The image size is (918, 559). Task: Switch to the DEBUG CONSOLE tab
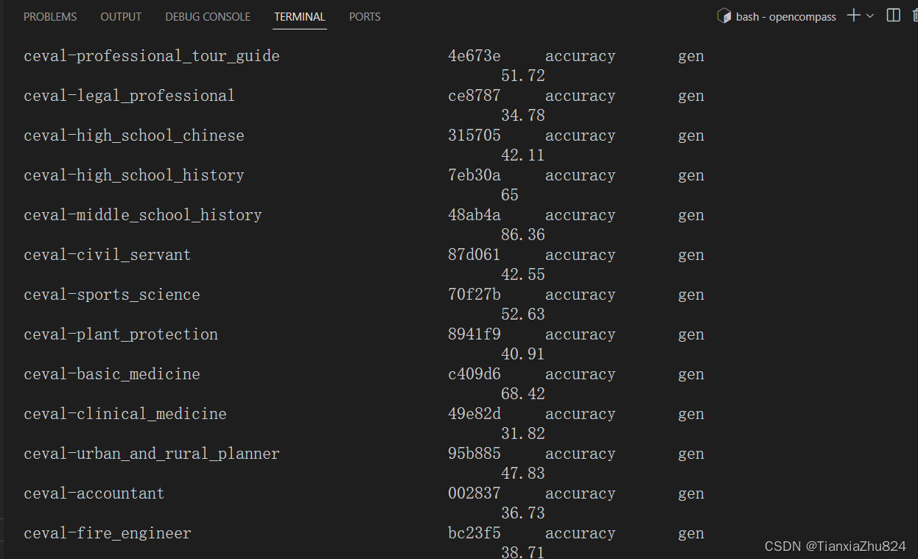(207, 16)
